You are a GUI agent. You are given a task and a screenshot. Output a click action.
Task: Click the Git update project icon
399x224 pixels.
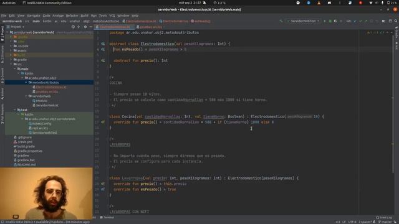click(355, 21)
